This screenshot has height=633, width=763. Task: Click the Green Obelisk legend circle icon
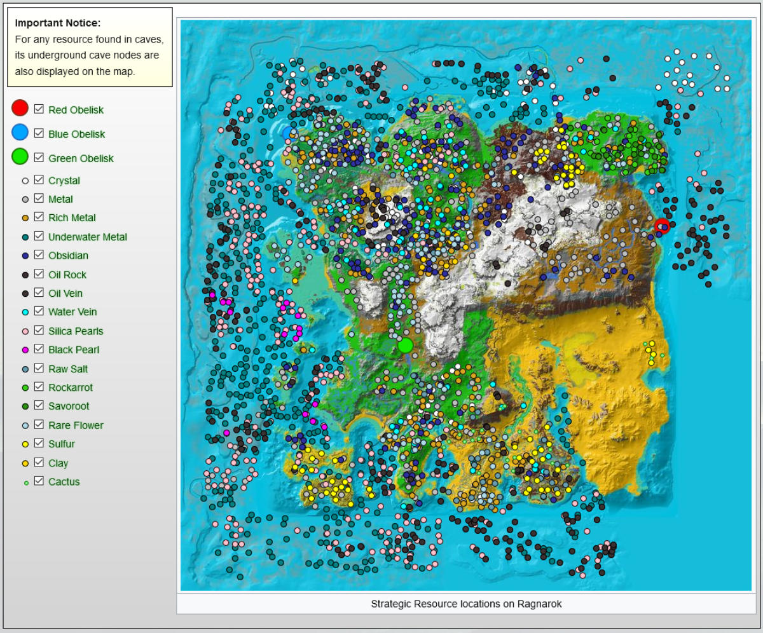(20, 157)
